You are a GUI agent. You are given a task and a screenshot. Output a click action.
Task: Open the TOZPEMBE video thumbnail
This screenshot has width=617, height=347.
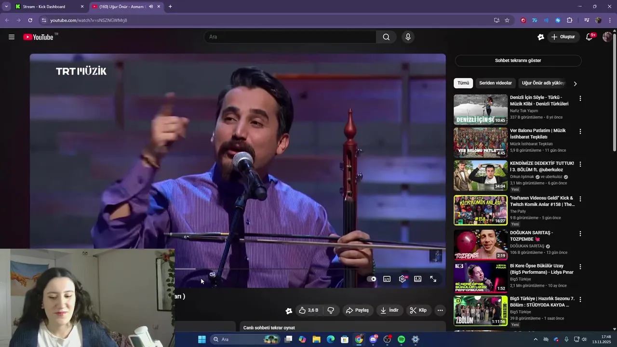point(481,245)
